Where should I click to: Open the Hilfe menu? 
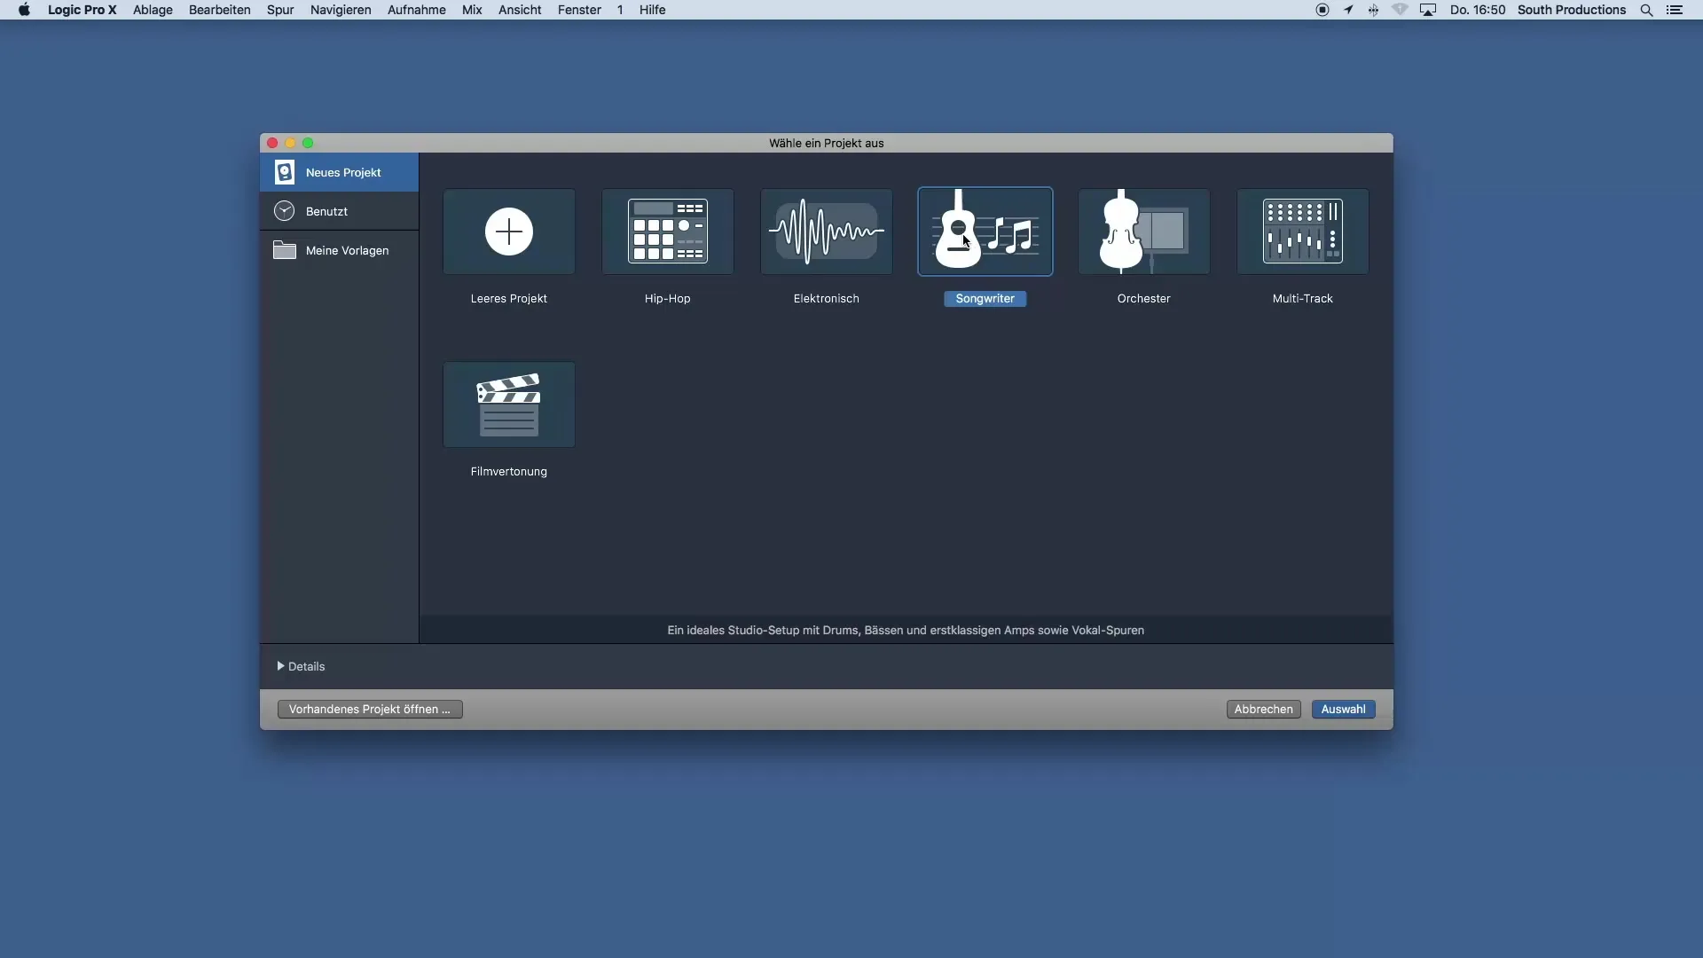point(653,10)
